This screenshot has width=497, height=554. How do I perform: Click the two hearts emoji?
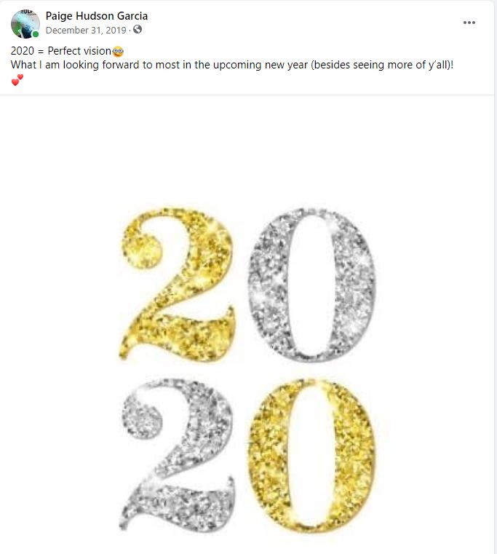coord(17,79)
